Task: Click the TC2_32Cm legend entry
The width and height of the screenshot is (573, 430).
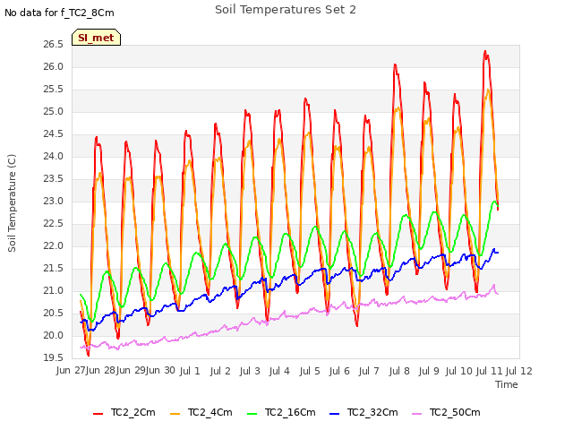Action: [x=363, y=412]
